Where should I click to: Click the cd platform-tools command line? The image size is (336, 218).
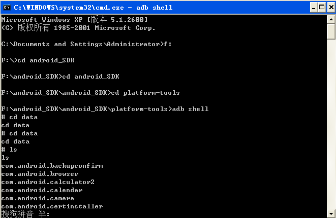(x=90, y=93)
